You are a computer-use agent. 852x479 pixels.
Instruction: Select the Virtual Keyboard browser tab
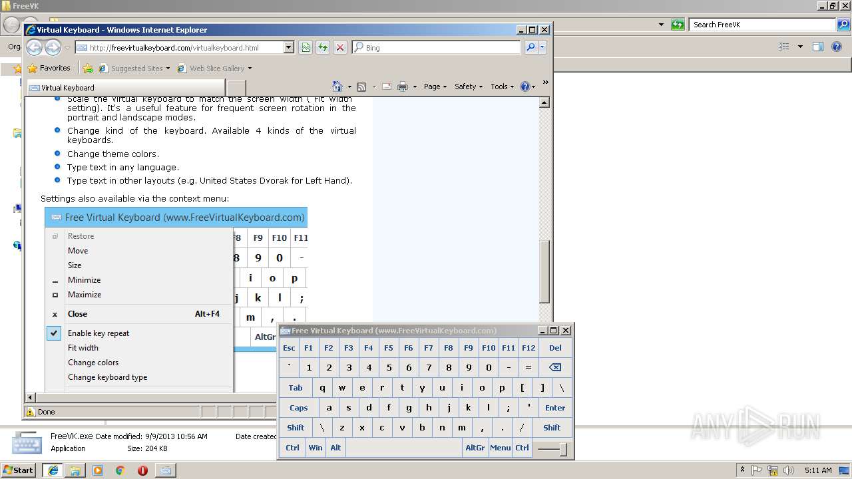pyautogui.click(x=126, y=88)
